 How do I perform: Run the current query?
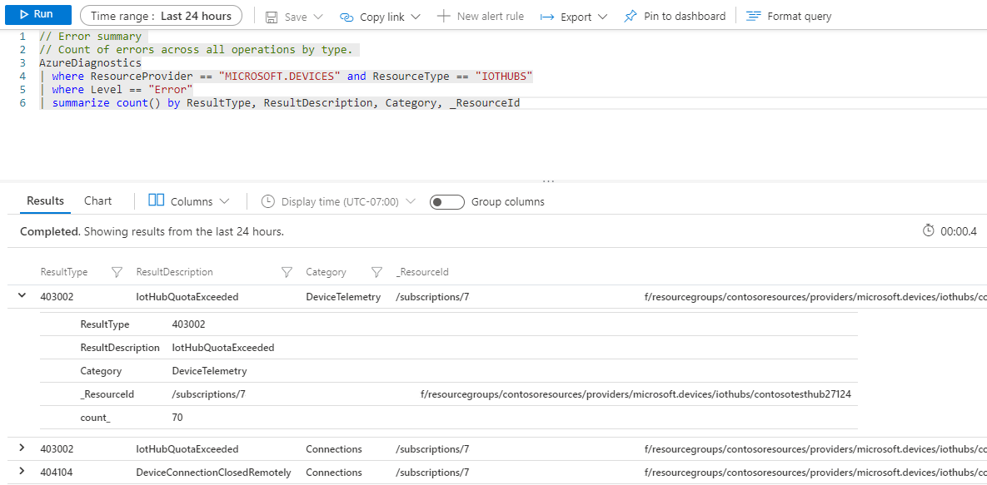click(x=37, y=14)
